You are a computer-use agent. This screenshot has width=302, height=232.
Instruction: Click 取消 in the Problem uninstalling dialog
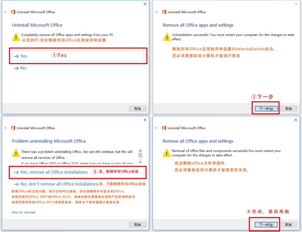138,225
